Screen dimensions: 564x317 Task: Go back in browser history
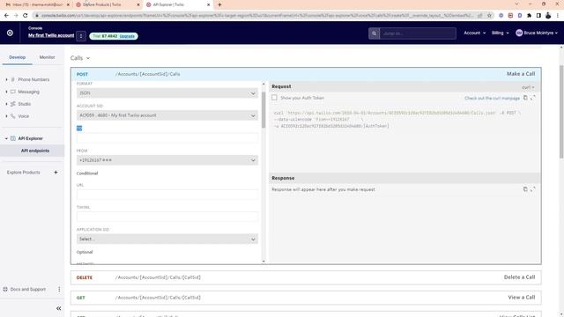(6, 16)
